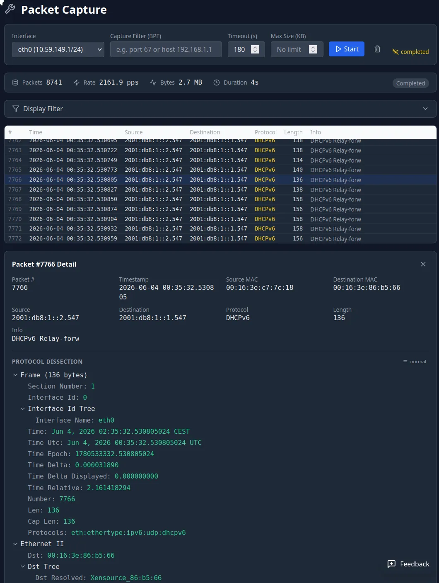
Task: Click the Rate lightning icon
Action: pyautogui.click(x=77, y=83)
